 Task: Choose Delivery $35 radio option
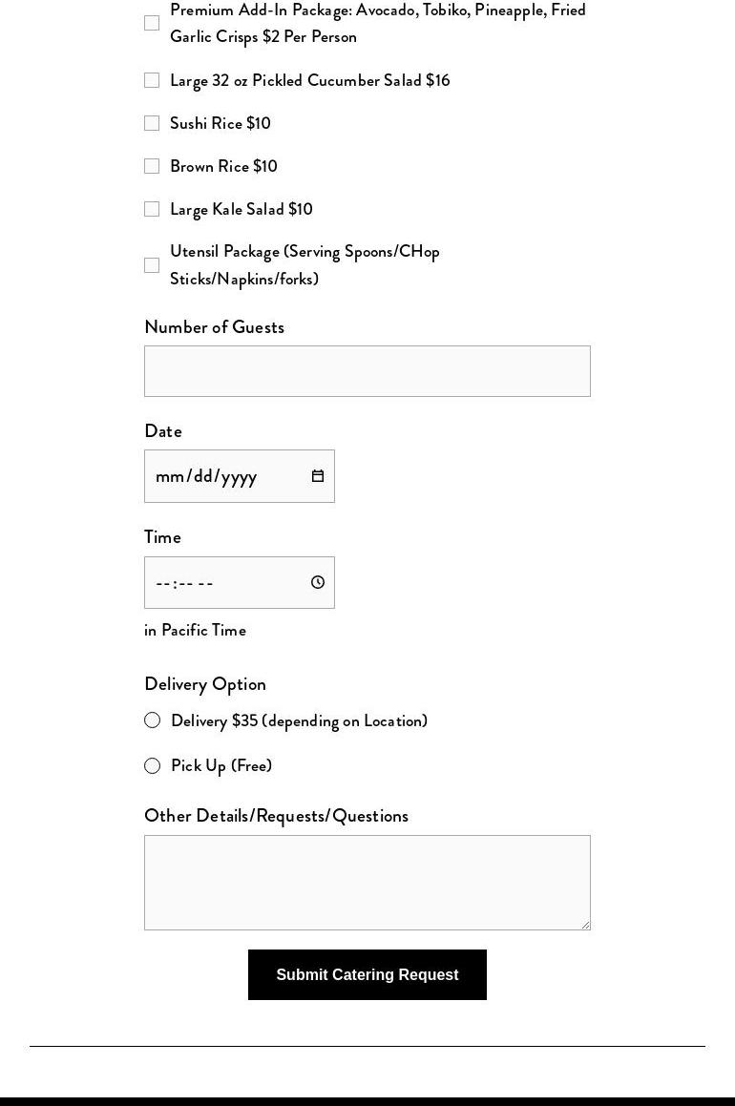153,720
